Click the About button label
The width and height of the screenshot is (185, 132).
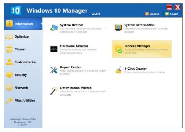pyautogui.click(x=174, y=14)
